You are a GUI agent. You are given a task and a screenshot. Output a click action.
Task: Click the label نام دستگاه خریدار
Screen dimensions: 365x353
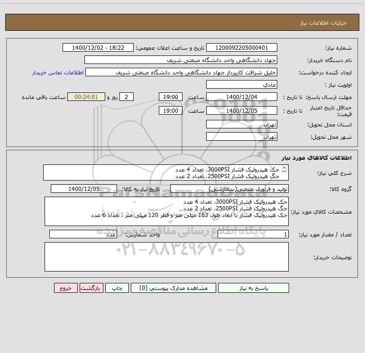pos(329,61)
